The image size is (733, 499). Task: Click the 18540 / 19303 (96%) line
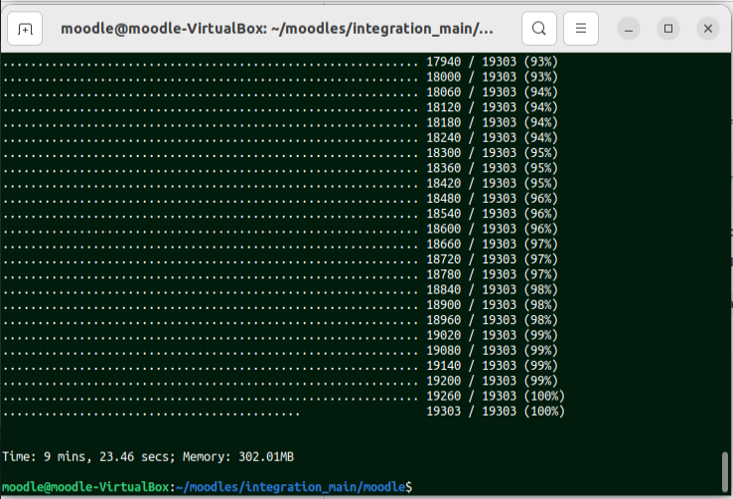point(280,214)
